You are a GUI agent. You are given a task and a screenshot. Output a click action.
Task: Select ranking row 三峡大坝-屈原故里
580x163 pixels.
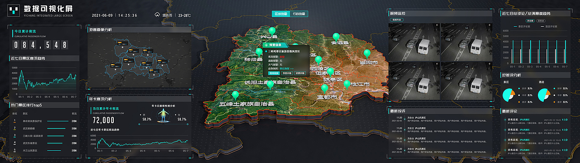(44, 135)
